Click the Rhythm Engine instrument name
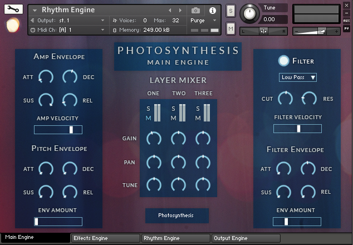Screen dimensions: 353x245 coord(68,10)
